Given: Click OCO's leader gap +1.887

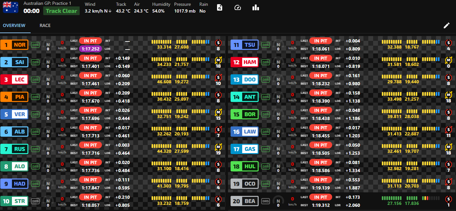Looking at the screenshot, I should pyautogui.click(x=353, y=188).
